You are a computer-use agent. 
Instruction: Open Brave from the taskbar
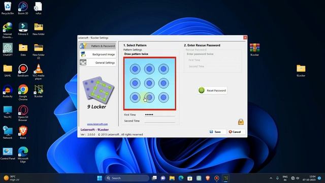point(208,178)
